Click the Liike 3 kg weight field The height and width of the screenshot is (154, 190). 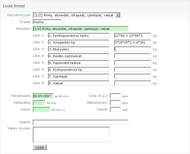click(x=132, y=49)
